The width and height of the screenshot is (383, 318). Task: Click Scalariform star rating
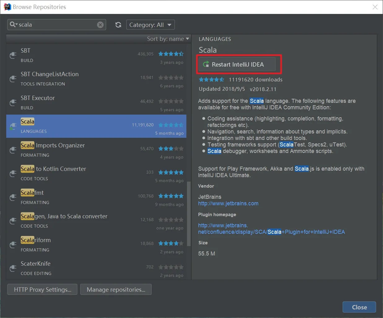(171, 243)
